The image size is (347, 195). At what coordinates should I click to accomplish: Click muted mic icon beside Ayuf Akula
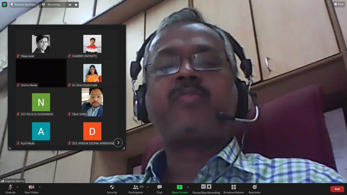pyautogui.click(x=18, y=143)
